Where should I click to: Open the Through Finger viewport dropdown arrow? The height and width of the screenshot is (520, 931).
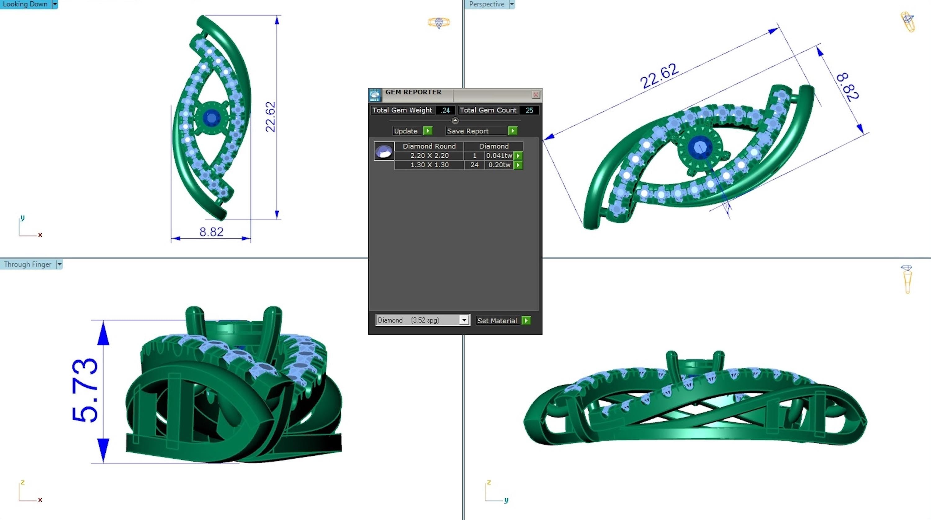(60, 264)
